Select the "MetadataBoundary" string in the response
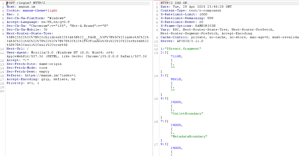Image resolution: width=299 pixels, height=156 pixels. 189,136
